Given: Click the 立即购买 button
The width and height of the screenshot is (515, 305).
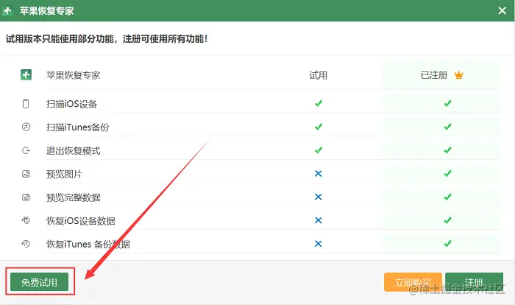Looking at the screenshot, I should pos(413,282).
